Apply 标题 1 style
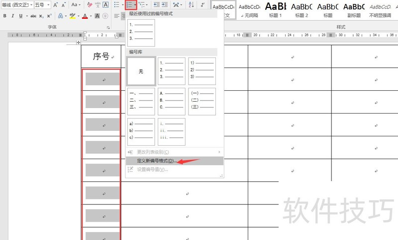Screen dimensions: 398x240 coord(276,10)
